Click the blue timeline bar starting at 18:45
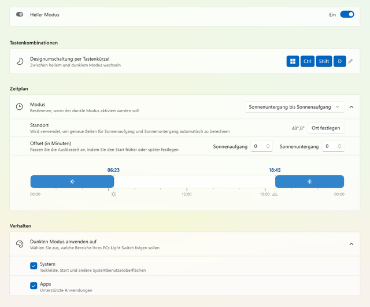The width and height of the screenshot is (370, 307). tap(310, 182)
